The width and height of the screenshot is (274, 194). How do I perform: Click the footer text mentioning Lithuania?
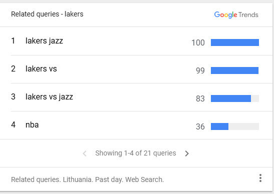[x=87, y=179]
